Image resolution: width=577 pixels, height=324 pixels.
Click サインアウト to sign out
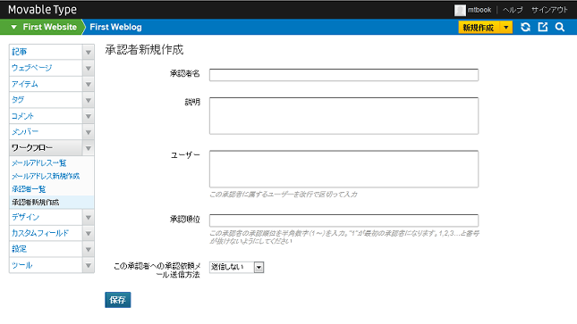point(549,10)
